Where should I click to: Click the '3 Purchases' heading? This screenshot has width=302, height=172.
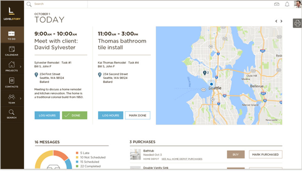click(143, 142)
